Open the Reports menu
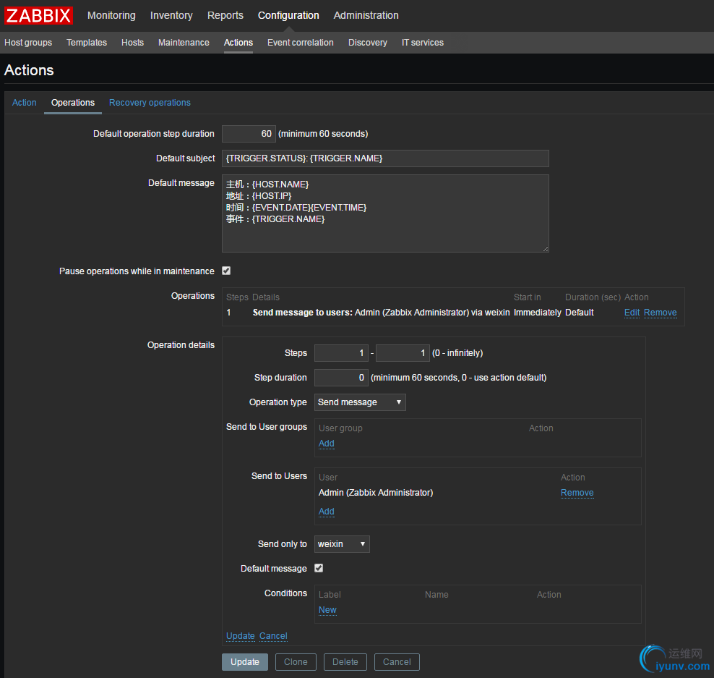 tap(225, 15)
